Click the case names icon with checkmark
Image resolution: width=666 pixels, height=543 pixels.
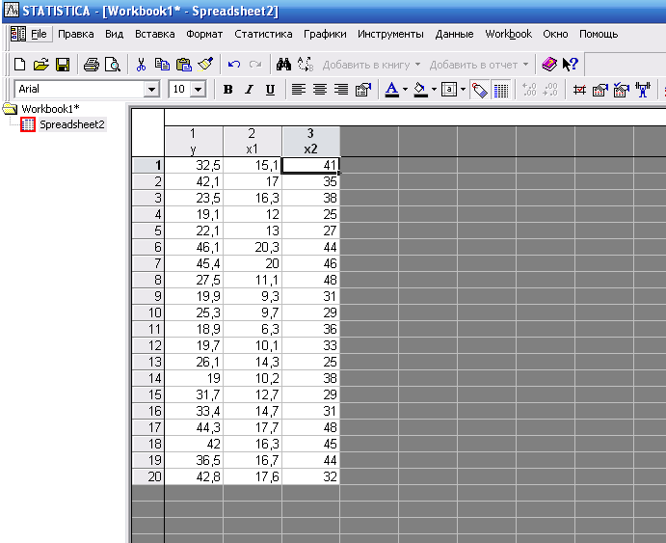622,90
